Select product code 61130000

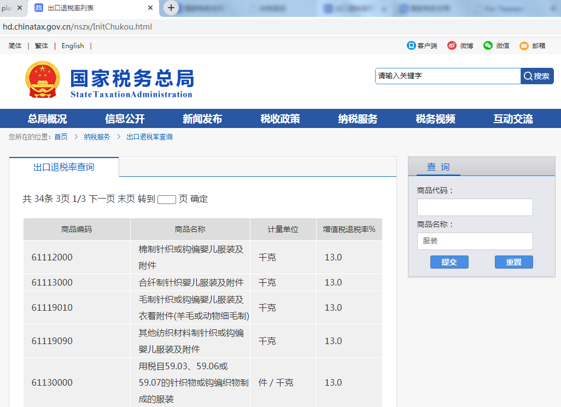click(52, 383)
